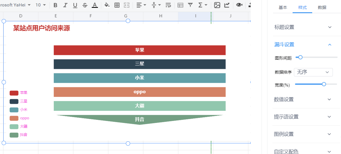Click the 大疆 funnel bar
The width and height of the screenshot is (341, 154).
click(140, 106)
